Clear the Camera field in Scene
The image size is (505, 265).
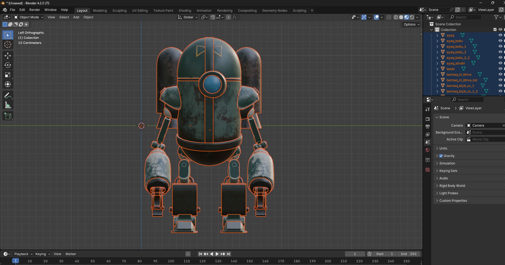[x=503, y=125]
